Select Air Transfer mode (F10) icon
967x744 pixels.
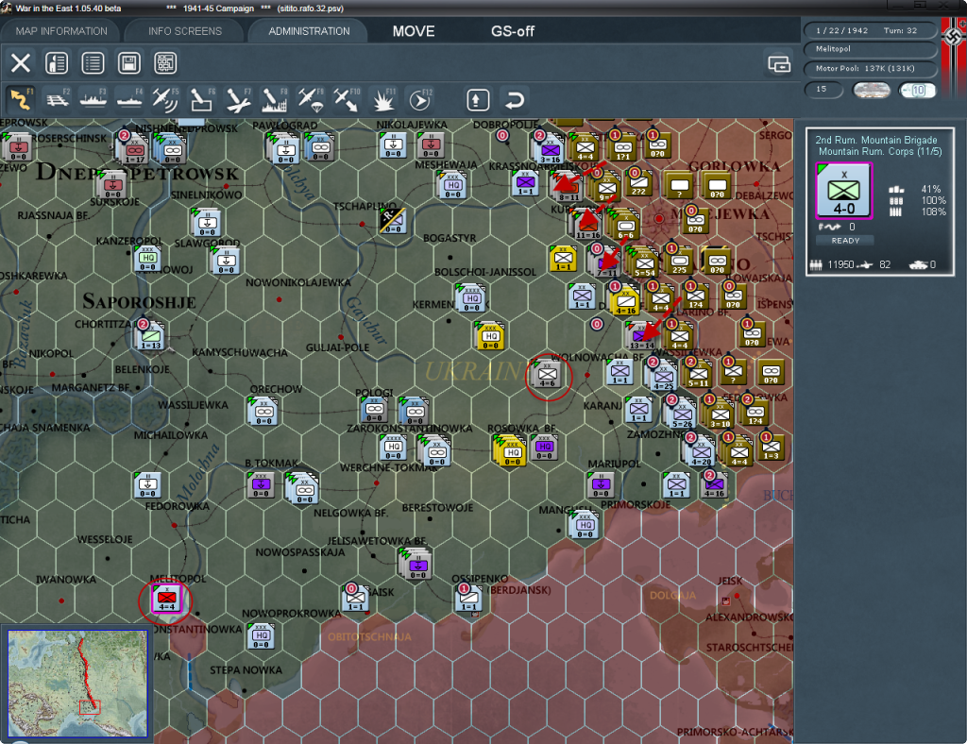coord(346,99)
